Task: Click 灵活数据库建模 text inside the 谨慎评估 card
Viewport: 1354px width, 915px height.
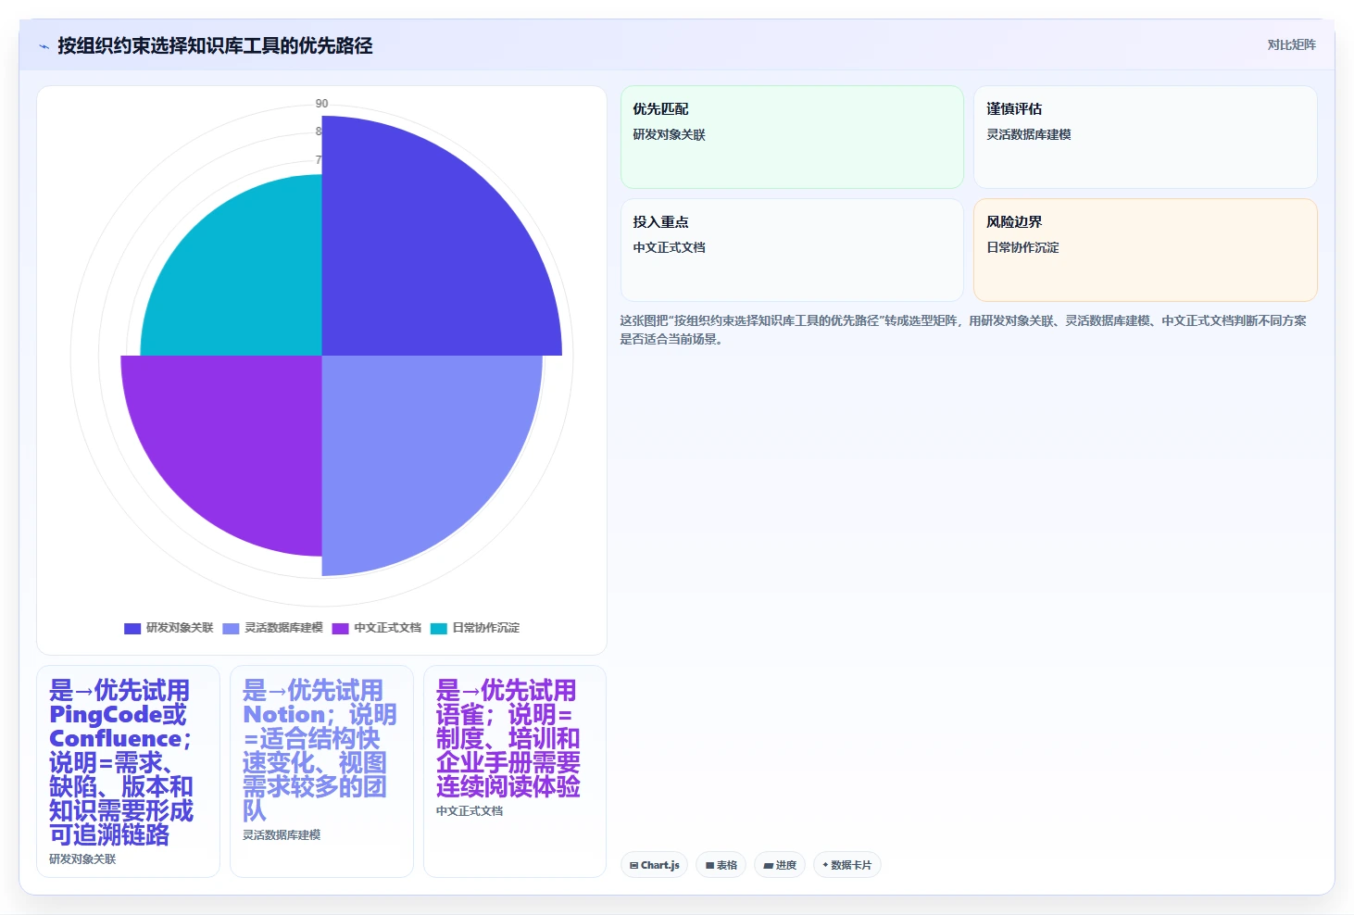Action: (1028, 134)
